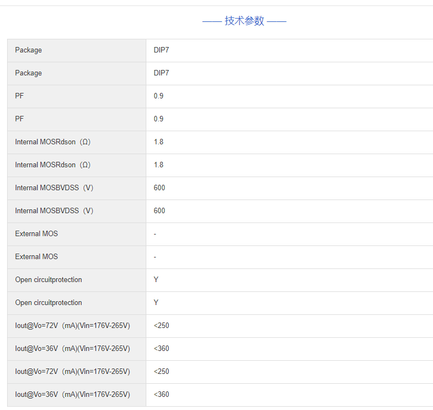Select <250 value in the last Iout@Vo=72V row
The height and width of the screenshot is (410, 433).
161,372
